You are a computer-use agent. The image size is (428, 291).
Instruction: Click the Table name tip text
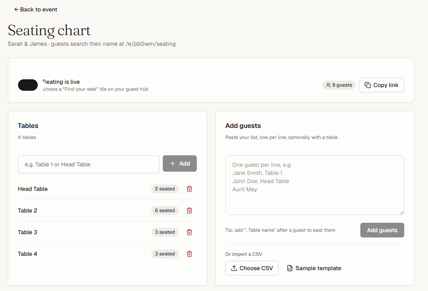point(280,230)
